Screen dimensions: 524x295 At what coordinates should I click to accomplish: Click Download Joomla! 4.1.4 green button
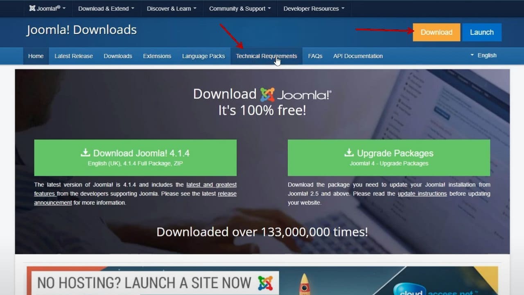point(136,158)
